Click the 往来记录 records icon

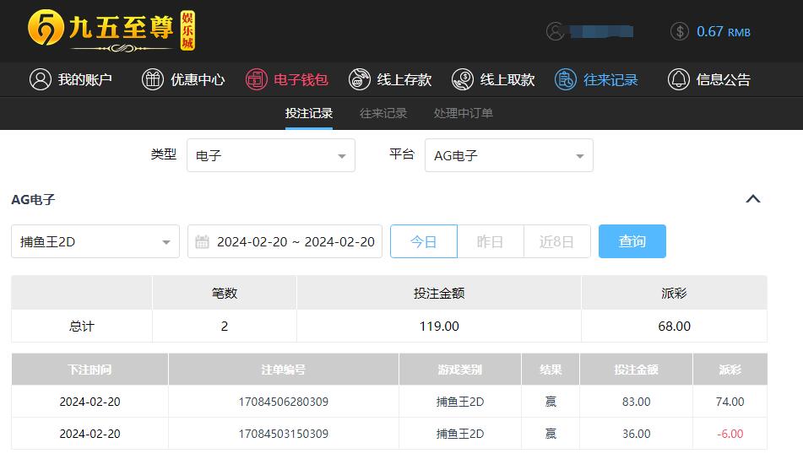566,79
